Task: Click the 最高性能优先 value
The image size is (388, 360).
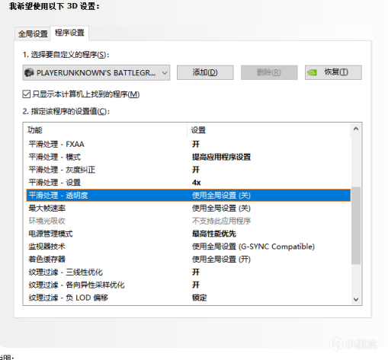Action: tap(214, 234)
